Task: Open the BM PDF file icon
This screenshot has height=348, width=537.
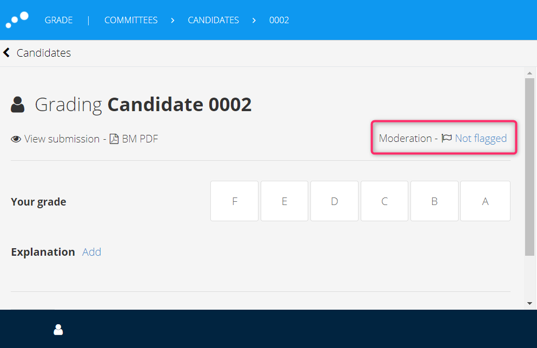Action: point(114,139)
